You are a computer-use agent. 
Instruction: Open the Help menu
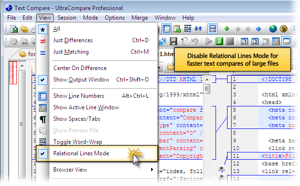[188, 18]
